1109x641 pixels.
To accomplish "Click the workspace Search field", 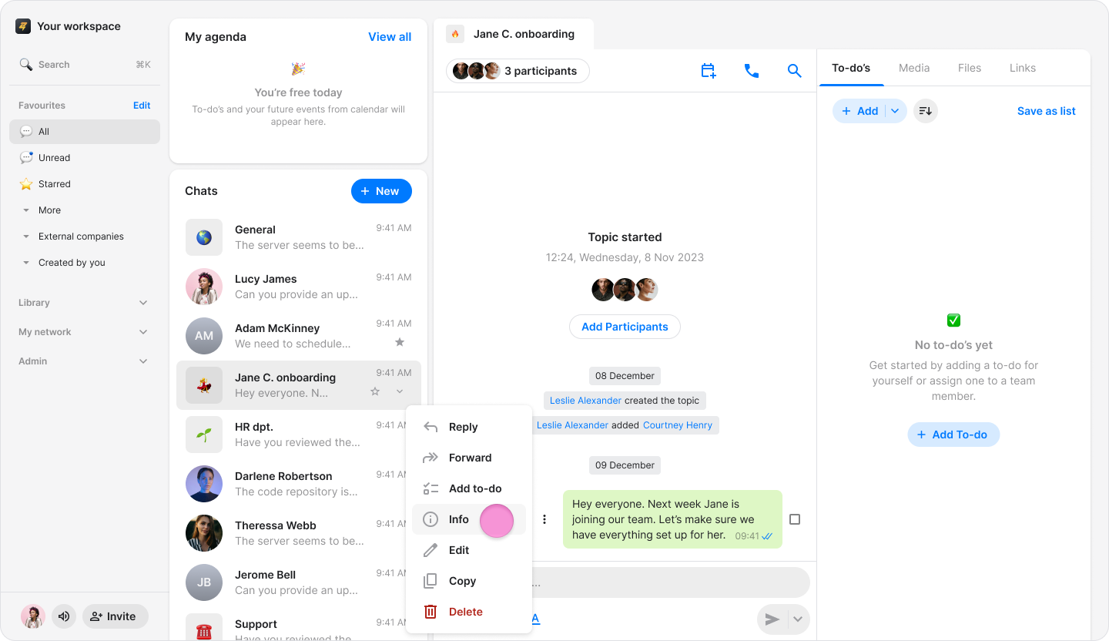I will coord(85,65).
